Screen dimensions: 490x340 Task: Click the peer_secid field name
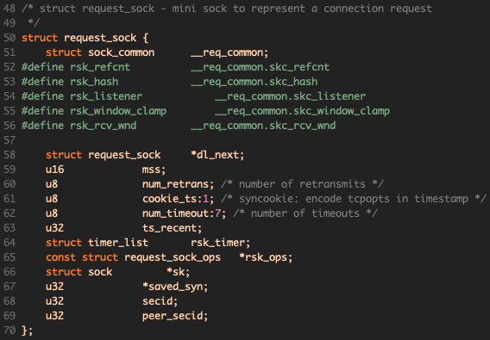(x=173, y=316)
